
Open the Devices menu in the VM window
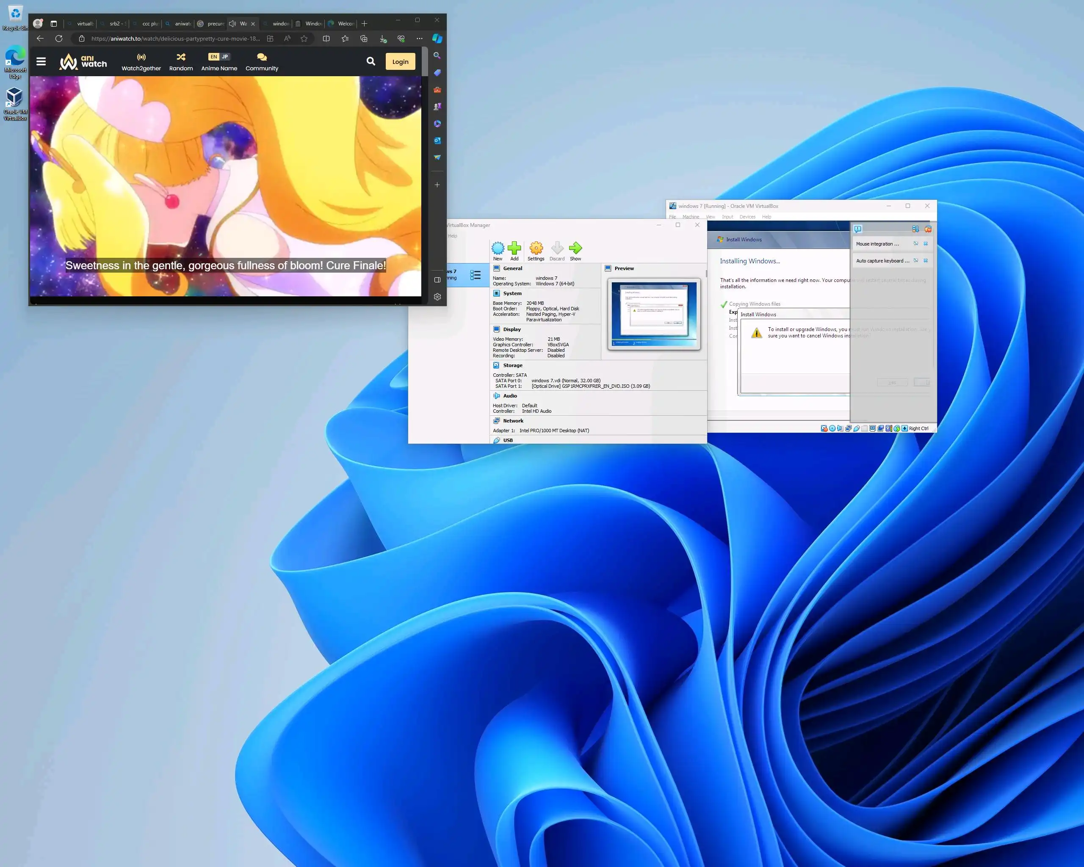click(747, 217)
